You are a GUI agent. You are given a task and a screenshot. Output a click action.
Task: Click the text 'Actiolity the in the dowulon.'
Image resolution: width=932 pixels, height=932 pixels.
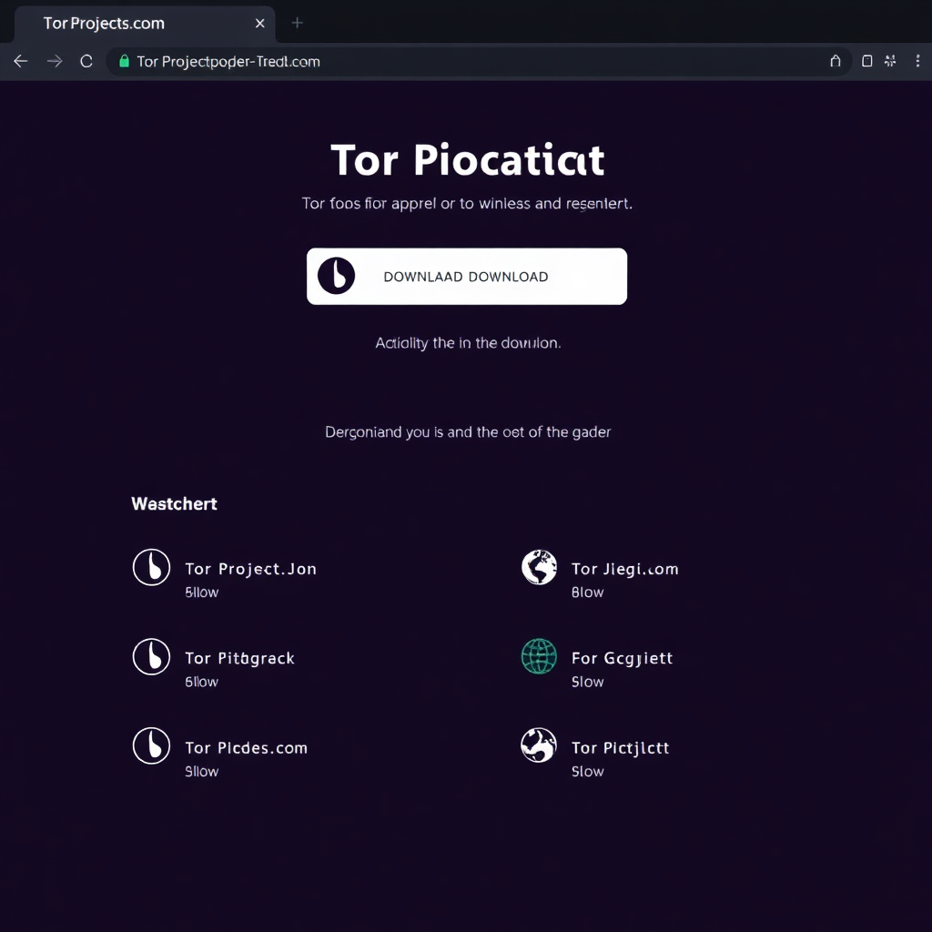pos(468,343)
